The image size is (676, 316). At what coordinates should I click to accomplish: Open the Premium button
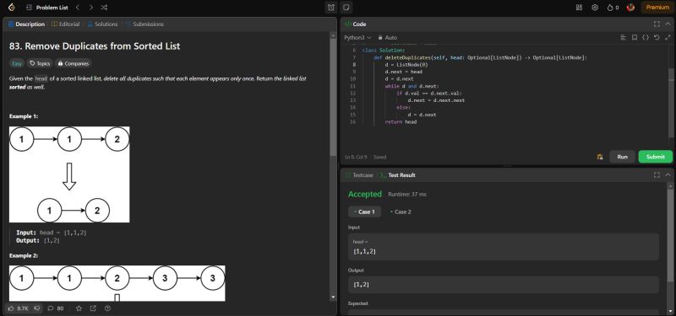click(x=657, y=8)
